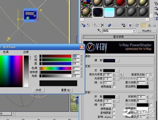This screenshot has height=120, width=158.
Task: Click the 色调 value spinner arrows
Action: pyautogui.click(x=81, y=69)
